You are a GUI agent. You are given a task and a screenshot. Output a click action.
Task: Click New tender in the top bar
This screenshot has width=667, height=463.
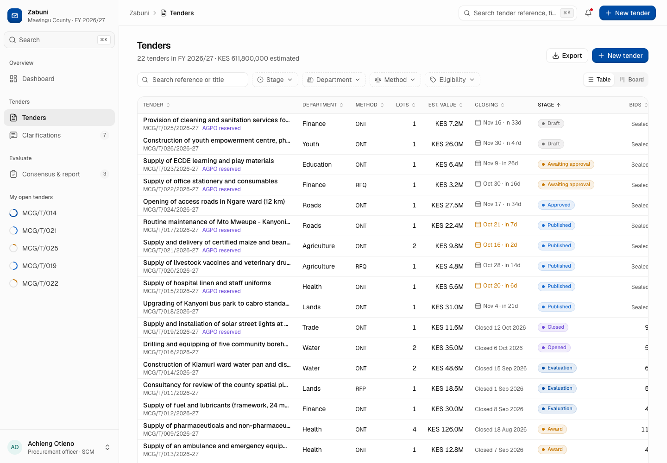tap(628, 13)
